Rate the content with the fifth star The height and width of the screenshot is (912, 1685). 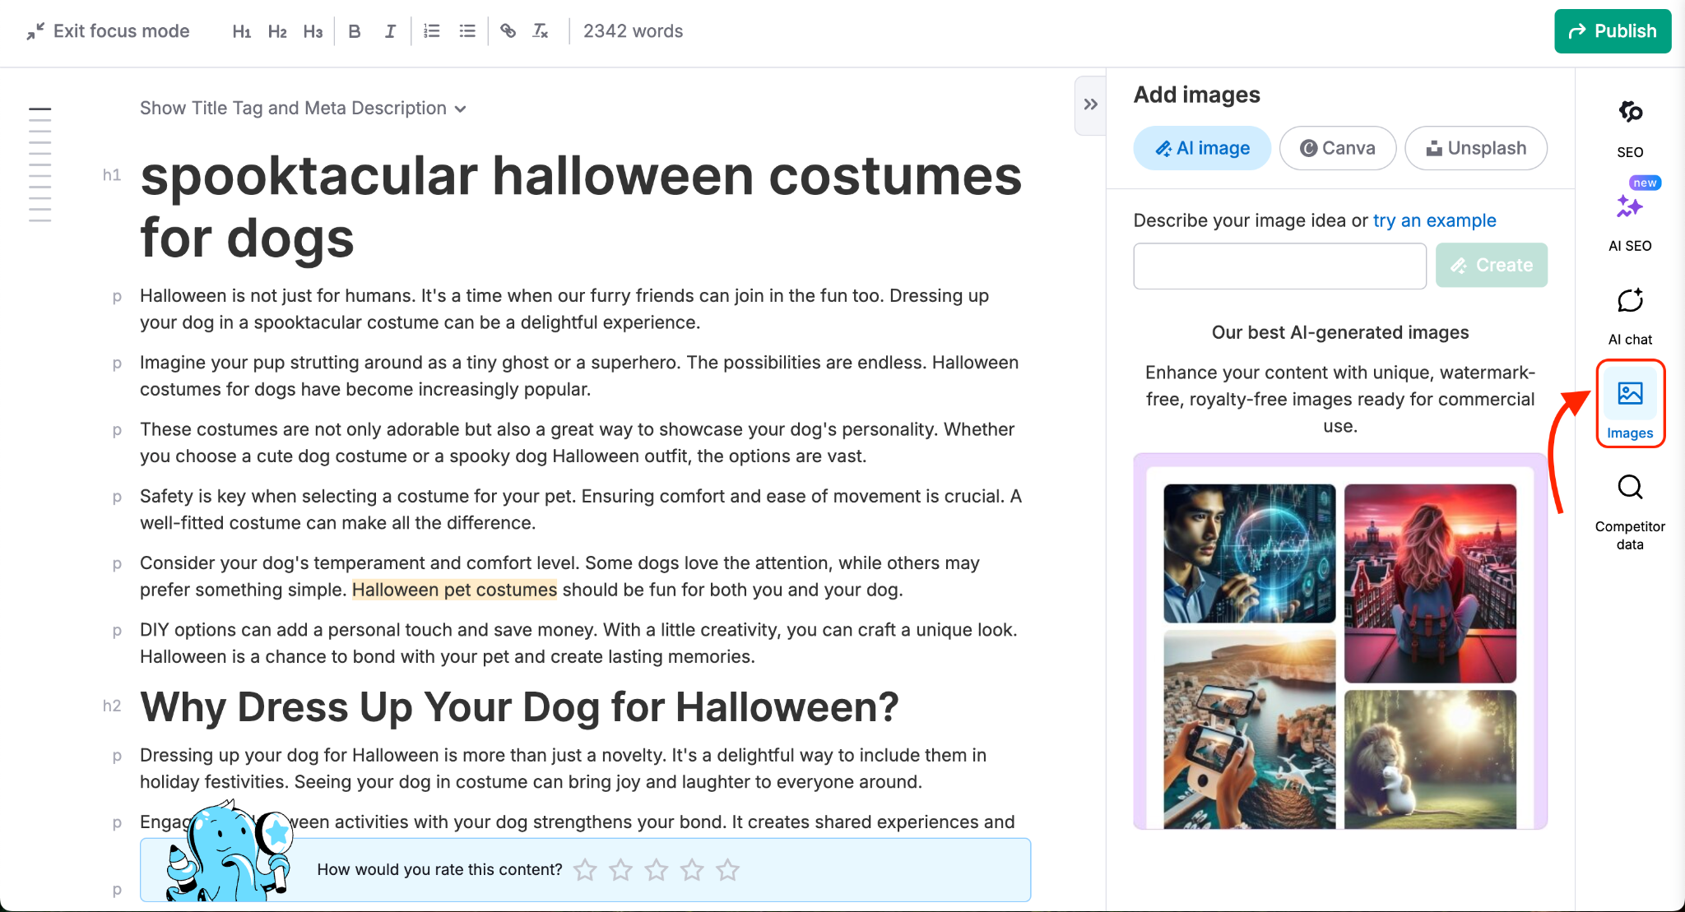[727, 869]
